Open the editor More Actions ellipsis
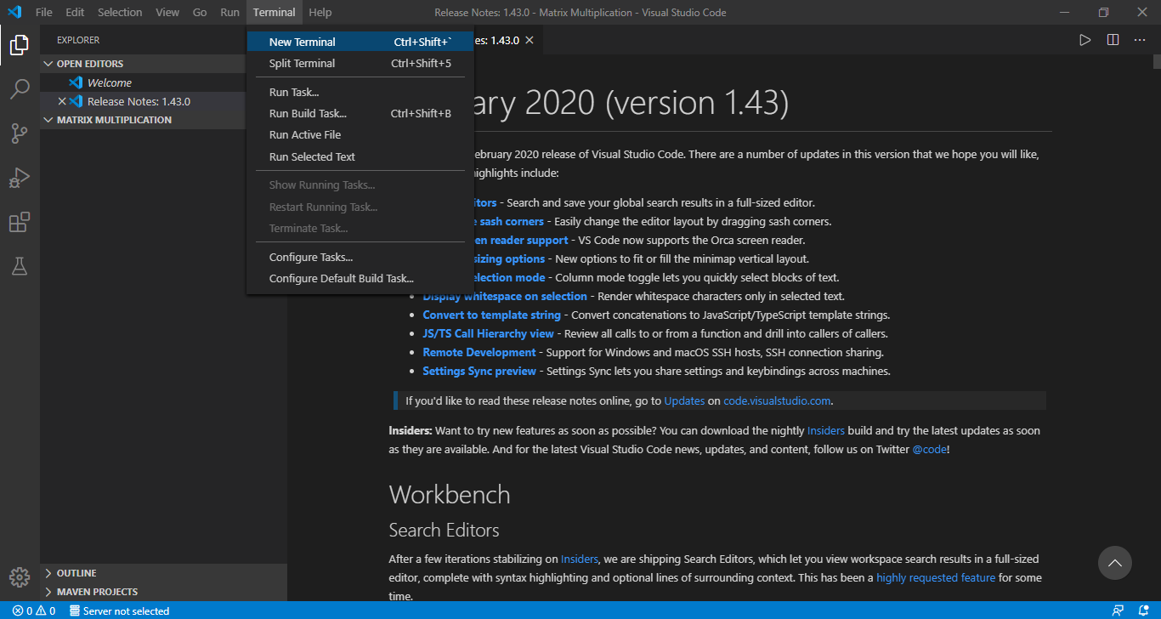The height and width of the screenshot is (619, 1161). tap(1141, 40)
